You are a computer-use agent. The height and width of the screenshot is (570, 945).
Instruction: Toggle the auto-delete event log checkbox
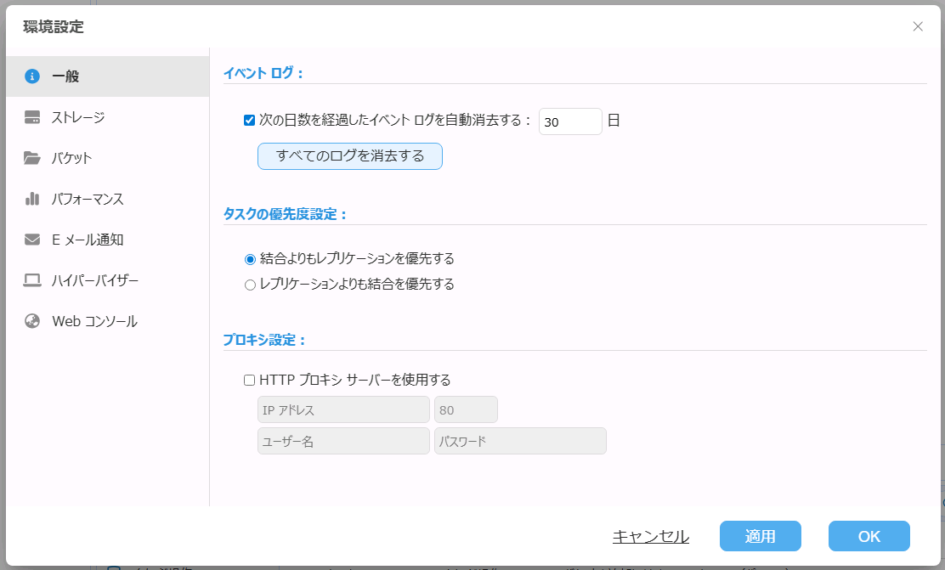[x=250, y=121]
